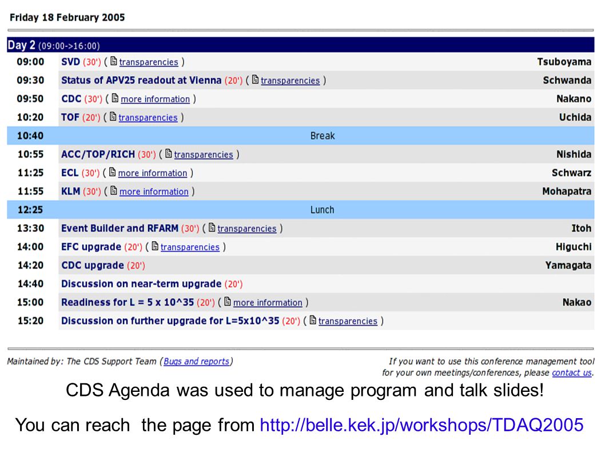Click speaker name Itoh
The image size is (605, 453).
click(582, 228)
